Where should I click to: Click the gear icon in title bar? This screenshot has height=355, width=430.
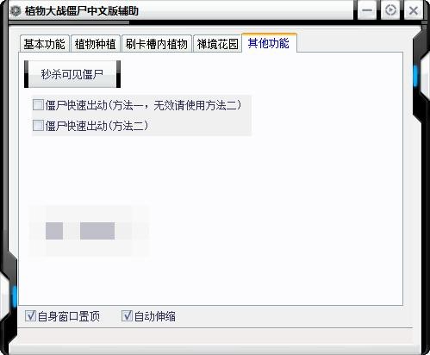point(16,11)
